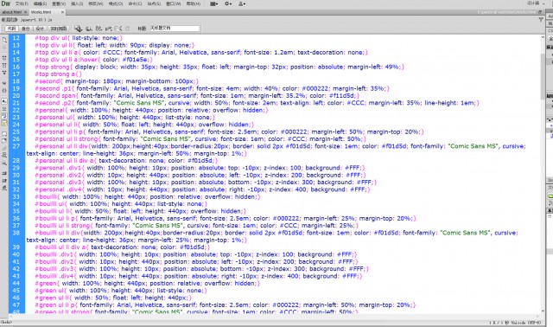The image size is (553, 327).
Task: Open the 窗口(W) menu
Action: coord(173,3)
